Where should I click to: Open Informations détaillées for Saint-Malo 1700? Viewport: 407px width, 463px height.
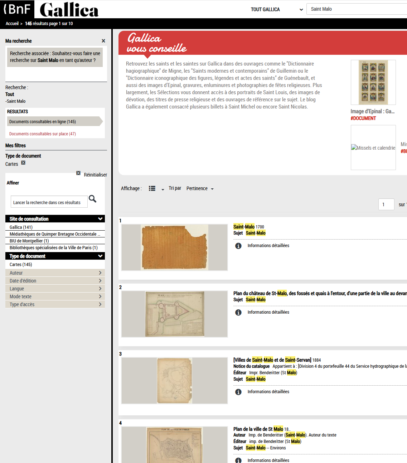[x=268, y=246]
